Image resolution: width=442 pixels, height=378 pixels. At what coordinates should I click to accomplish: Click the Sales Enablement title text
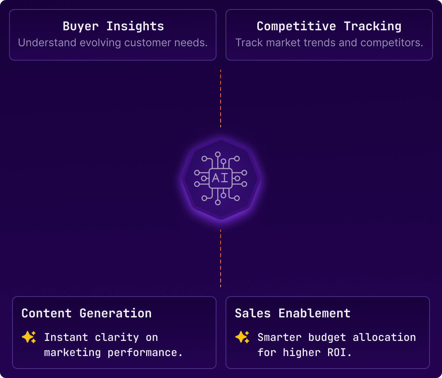293,313
